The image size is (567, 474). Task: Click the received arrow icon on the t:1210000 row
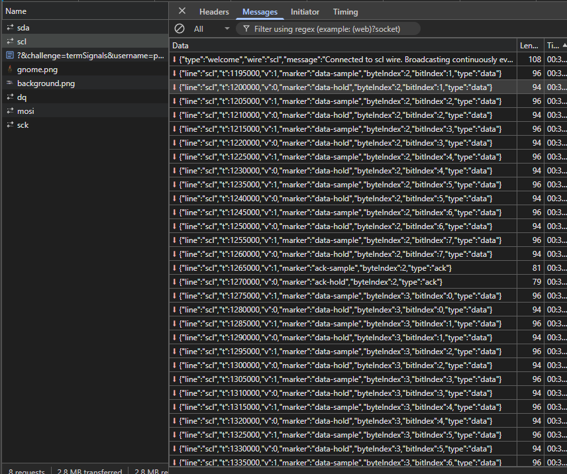pyautogui.click(x=174, y=115)
